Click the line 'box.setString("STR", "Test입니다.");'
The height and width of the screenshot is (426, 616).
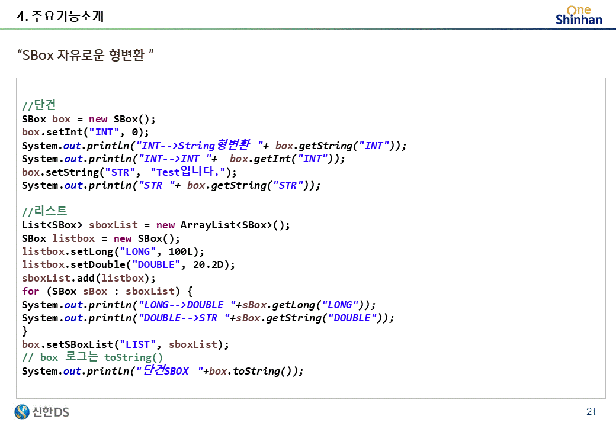click(129, 172)
